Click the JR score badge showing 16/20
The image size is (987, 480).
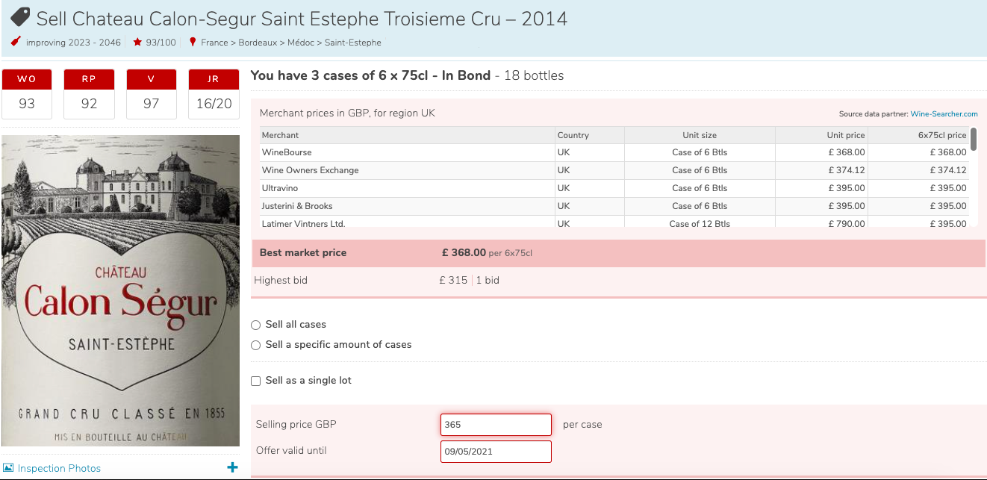tap(214, 94)
